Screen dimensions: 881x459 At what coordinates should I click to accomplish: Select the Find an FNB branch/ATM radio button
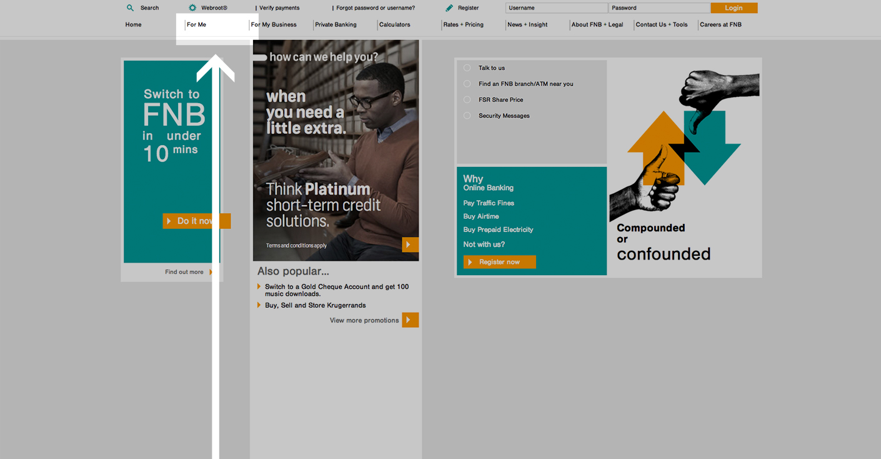pyautogui.click(x=467, y=84)
